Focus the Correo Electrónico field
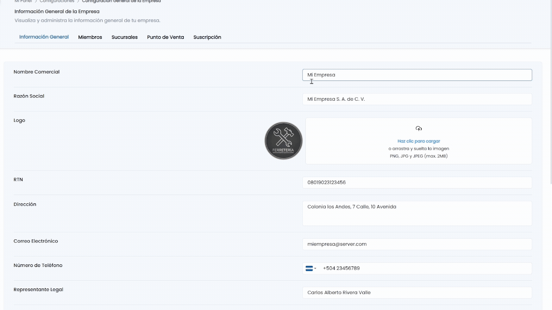The width and height of the screenshot is (552, 310). point(417,244)
